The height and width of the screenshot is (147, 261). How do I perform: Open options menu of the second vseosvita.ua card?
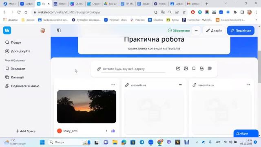[248, 85]
